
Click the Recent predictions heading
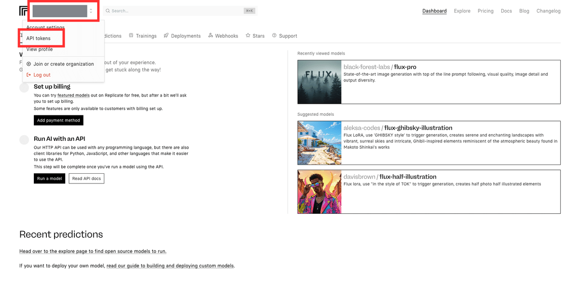[61, 235]
